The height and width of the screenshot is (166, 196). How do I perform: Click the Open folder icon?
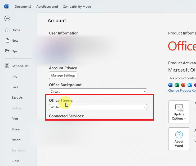click(x=7, y=51)
